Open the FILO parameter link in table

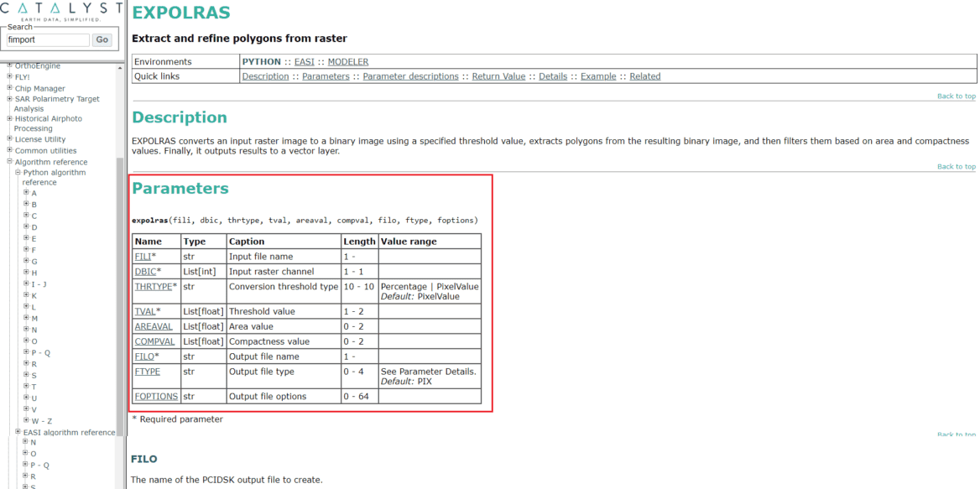coord(144,356)
